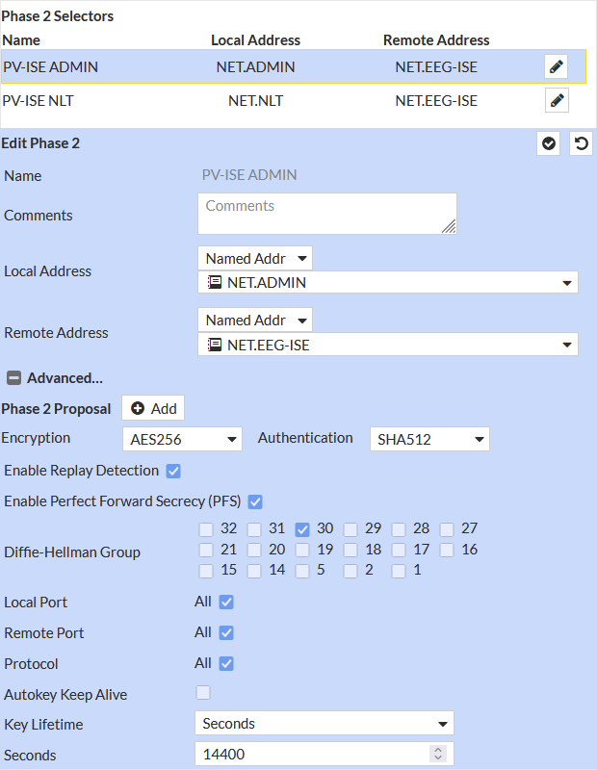
Task: Confirm Phase 2 edit with checkmark icon
Action: point(549,143)
